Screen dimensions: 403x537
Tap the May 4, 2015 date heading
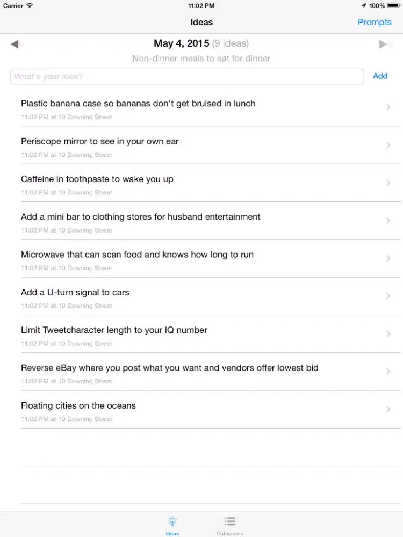(x=181, y=43)
